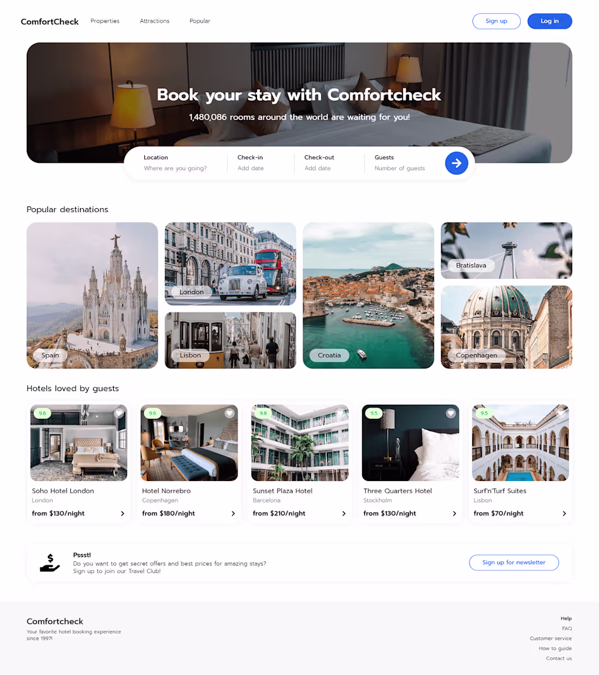Click the Log in button
This screenshot has width=599, height=675.
click(549, 21)
